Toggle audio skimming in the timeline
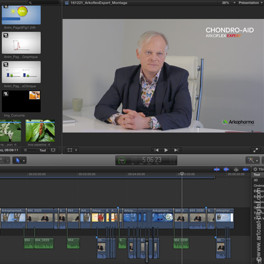 226,169
